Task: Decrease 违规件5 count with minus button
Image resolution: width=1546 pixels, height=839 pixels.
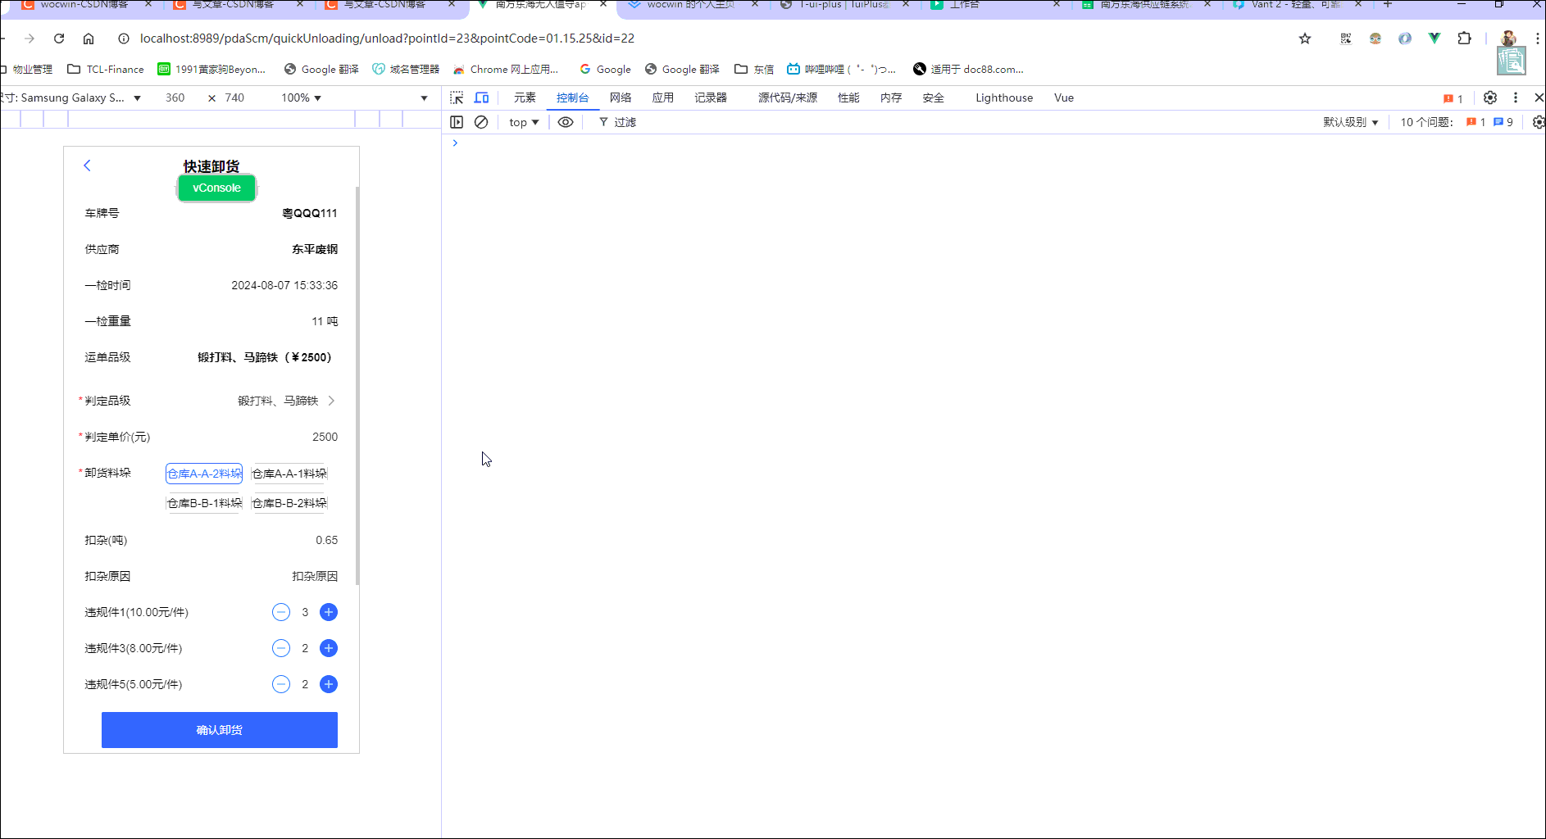Action: click(281, 684)
